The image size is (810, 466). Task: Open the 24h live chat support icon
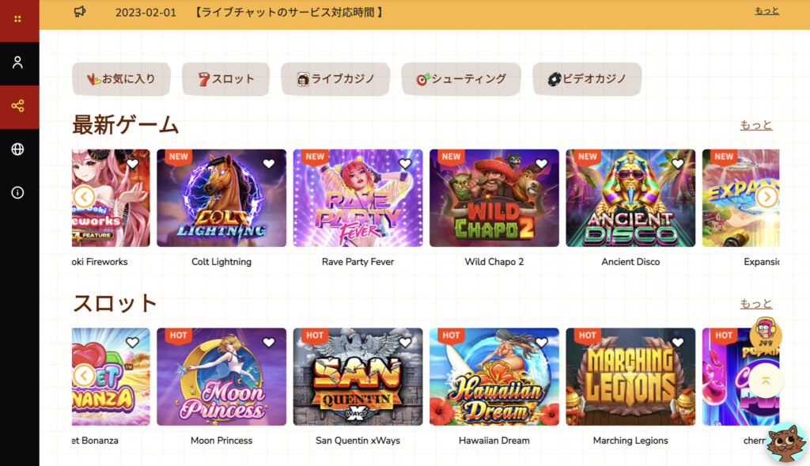click(766, 333)
